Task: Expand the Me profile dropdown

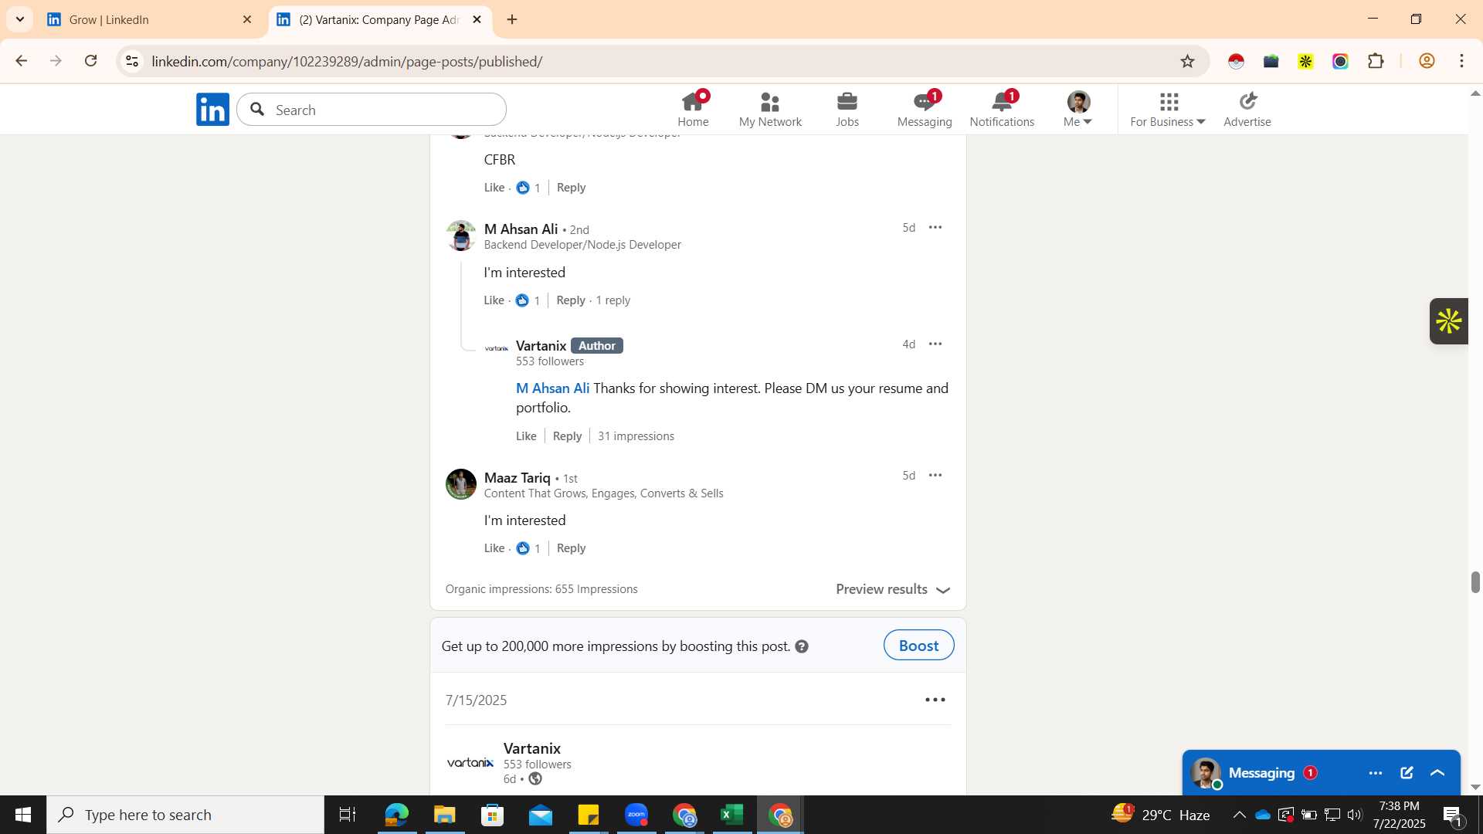Action: click(x=1077, y=110)
